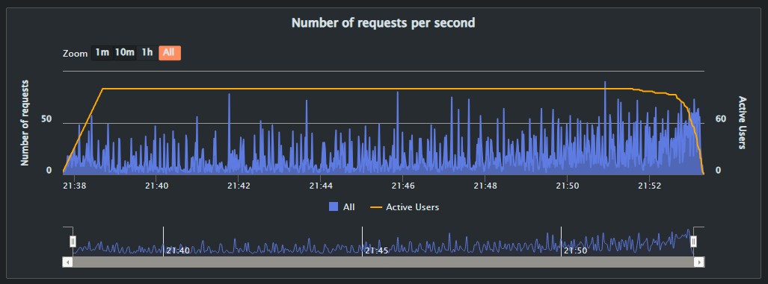Click the horizontal navigator scrollbar track

384,262
